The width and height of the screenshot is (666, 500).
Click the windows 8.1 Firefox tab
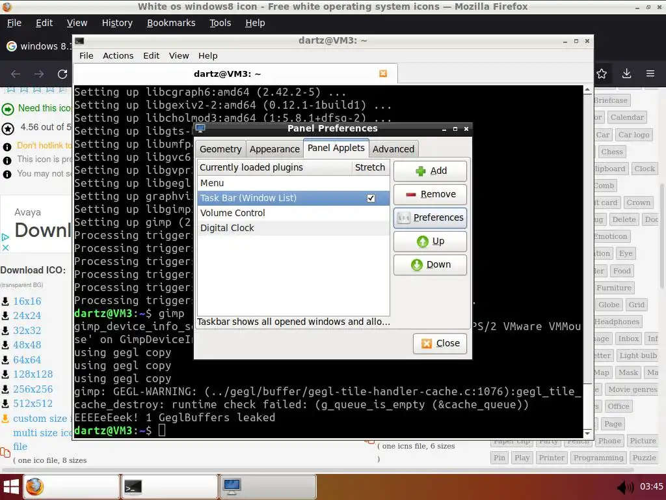point(39,46)
